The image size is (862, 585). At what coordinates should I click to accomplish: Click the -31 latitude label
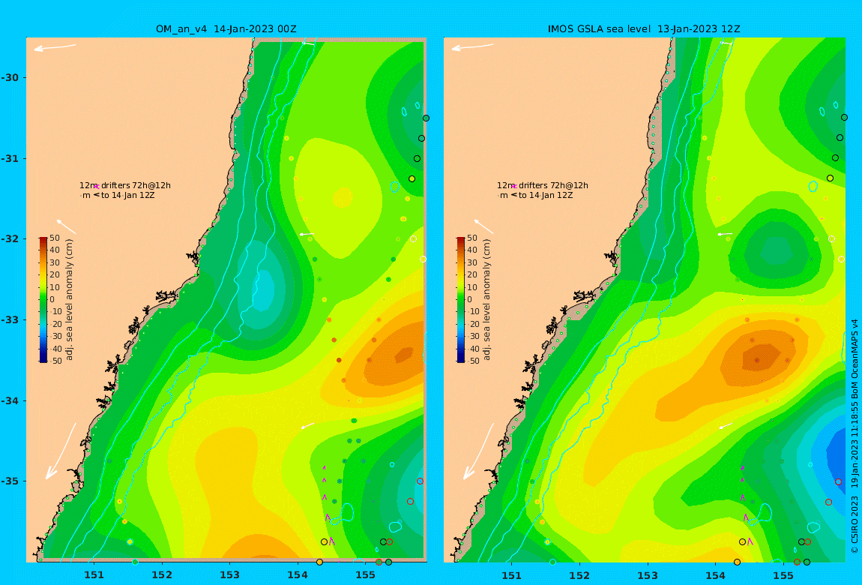click(x=10, y=158)
